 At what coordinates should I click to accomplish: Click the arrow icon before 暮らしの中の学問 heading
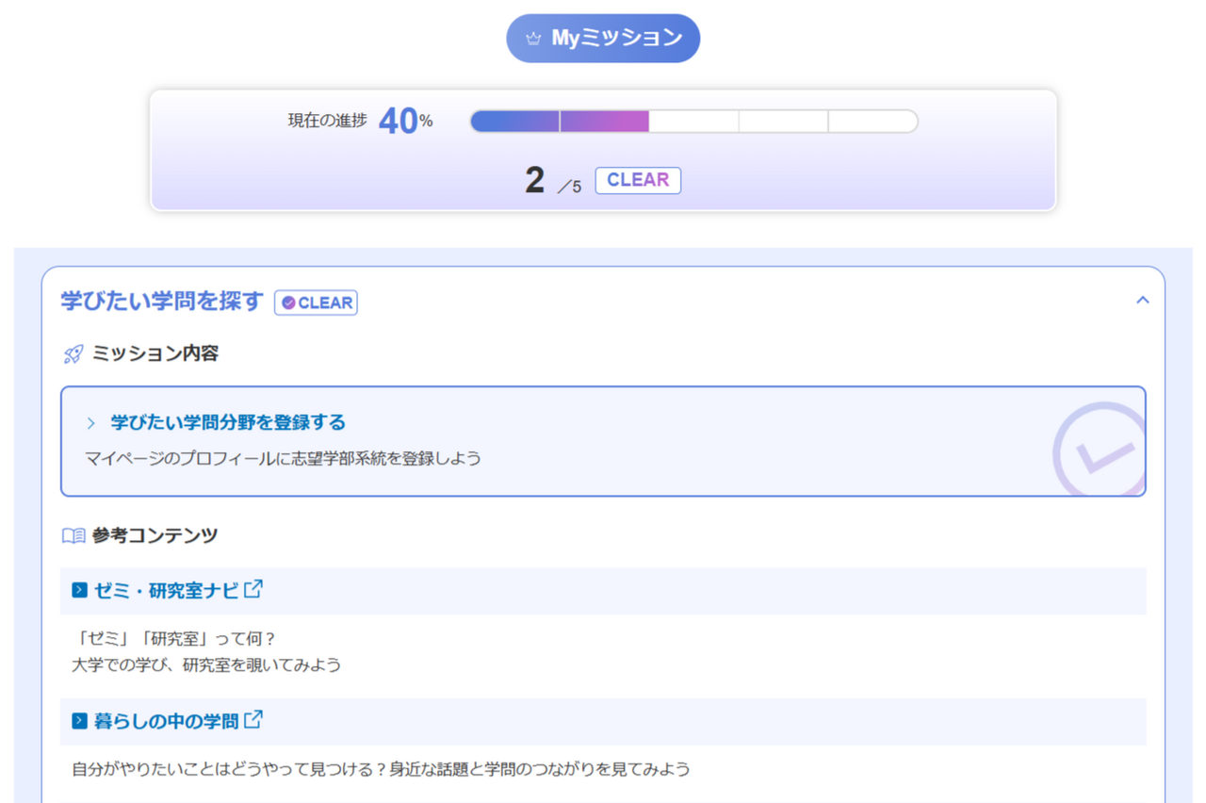pyautogui.click(x=78, y=719)
